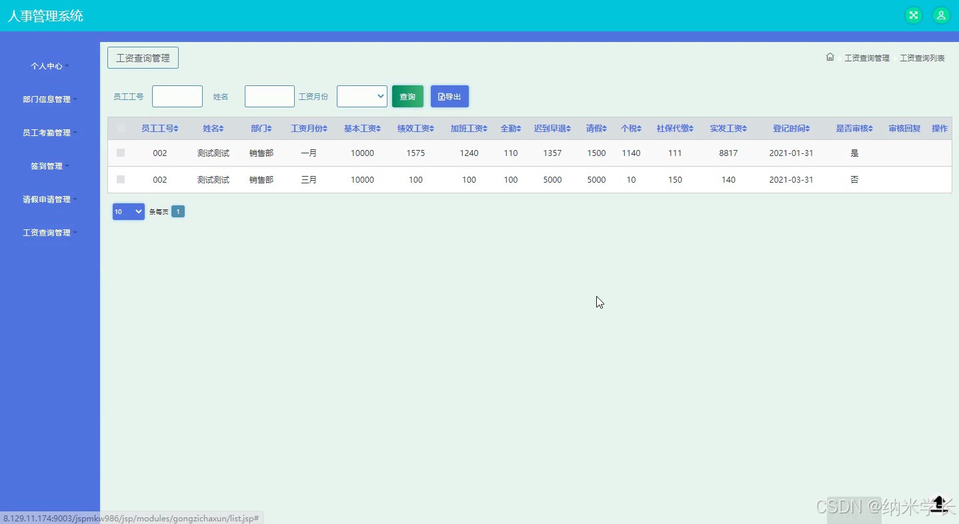The height and width of the screenshot is (524, 959).
Task: Sort by 加班工资 column
Action: point(469,129)
